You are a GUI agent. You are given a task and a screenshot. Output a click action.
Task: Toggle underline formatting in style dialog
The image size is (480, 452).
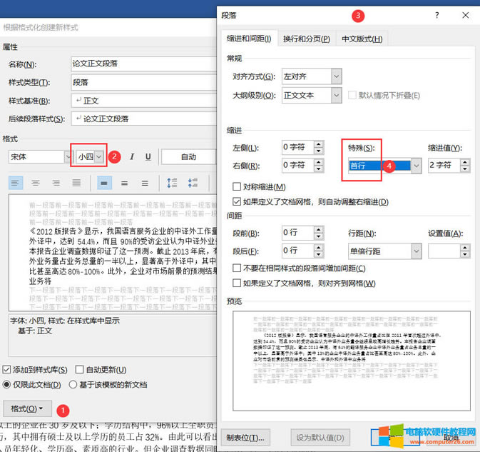tap(148, 157)
